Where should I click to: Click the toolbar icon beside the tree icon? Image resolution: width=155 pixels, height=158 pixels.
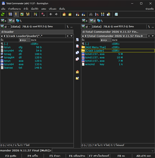pyautogui.click(x=35, y=14)
